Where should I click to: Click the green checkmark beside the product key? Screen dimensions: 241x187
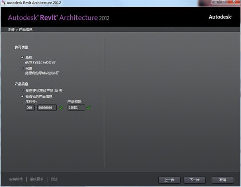coord(89,108)
